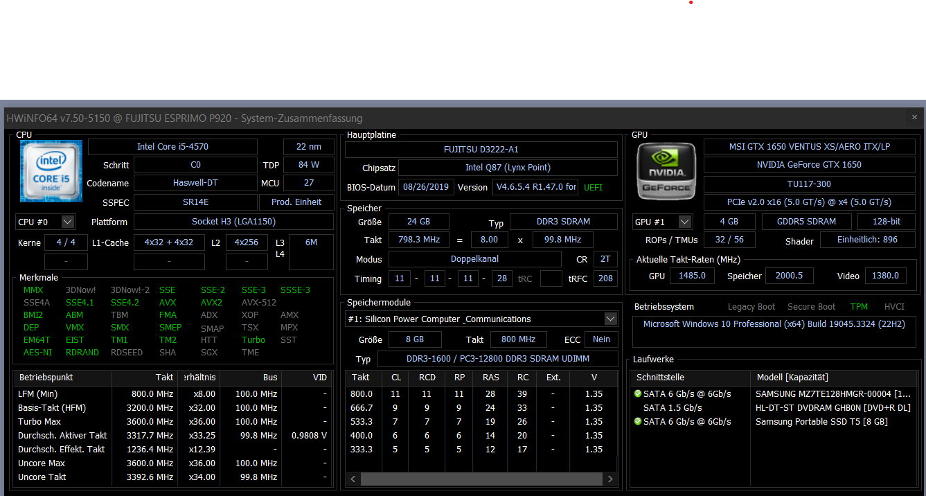Select the HL-DT-ST DVDRAM GHB0N drive row
Screen dimensions: 926x496
772,407
